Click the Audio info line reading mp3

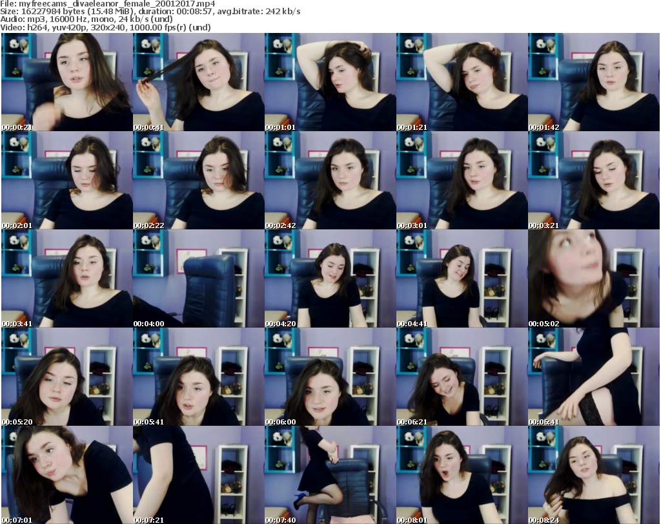click(x=86, y=19)
